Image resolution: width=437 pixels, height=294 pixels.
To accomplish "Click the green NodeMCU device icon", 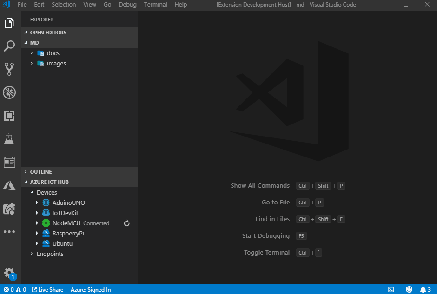I will 46,223.
